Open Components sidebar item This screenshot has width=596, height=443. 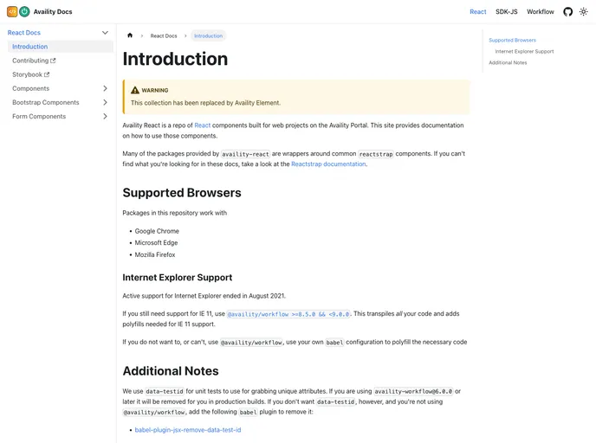click(x=31, y=88)
